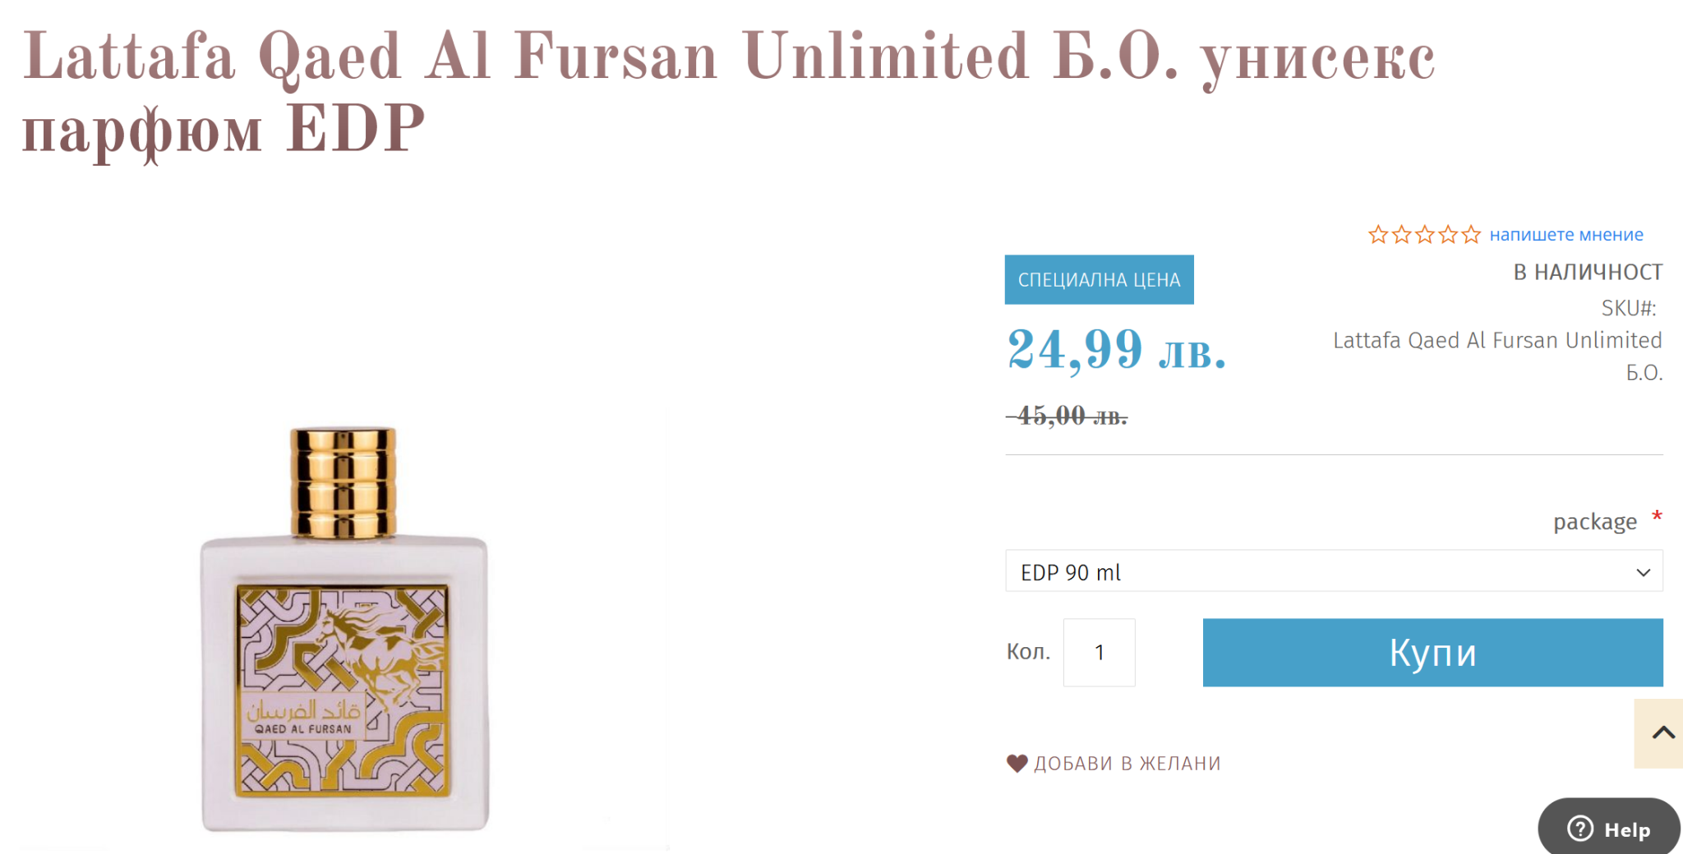Click the package dropdown chevron arrow

1643,572
